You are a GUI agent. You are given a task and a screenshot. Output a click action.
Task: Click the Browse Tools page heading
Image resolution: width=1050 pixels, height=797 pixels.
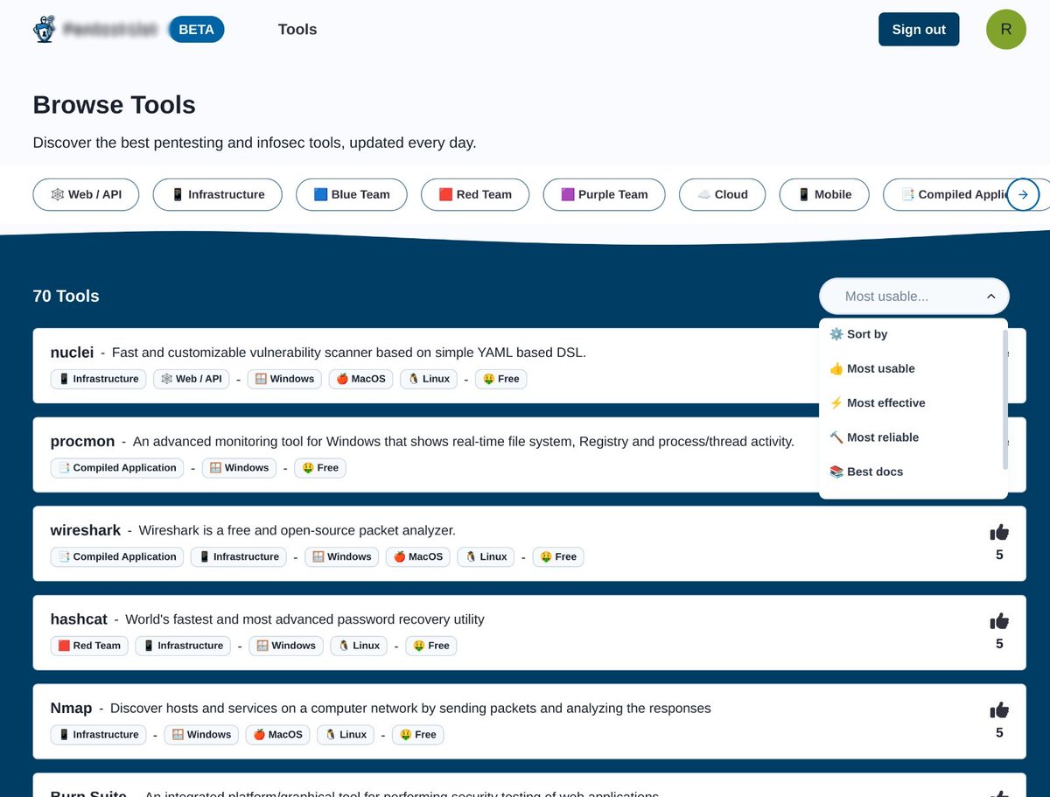click(x=115, y=105)
